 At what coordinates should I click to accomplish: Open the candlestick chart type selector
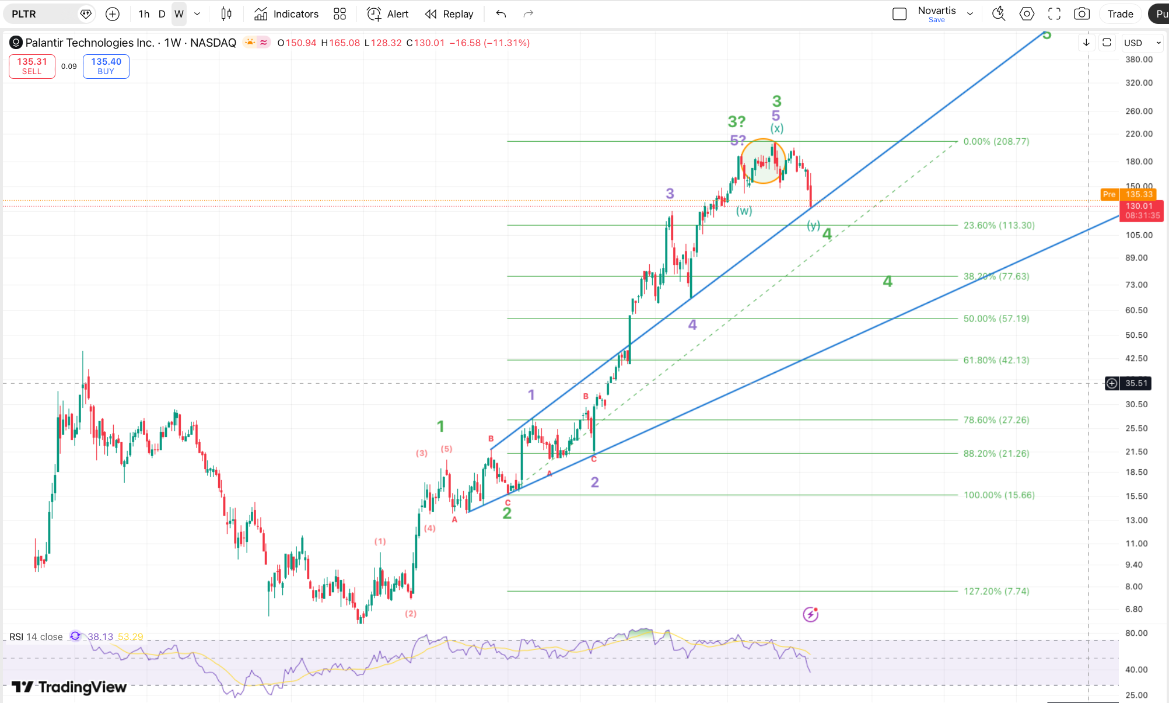click(226, 14)
